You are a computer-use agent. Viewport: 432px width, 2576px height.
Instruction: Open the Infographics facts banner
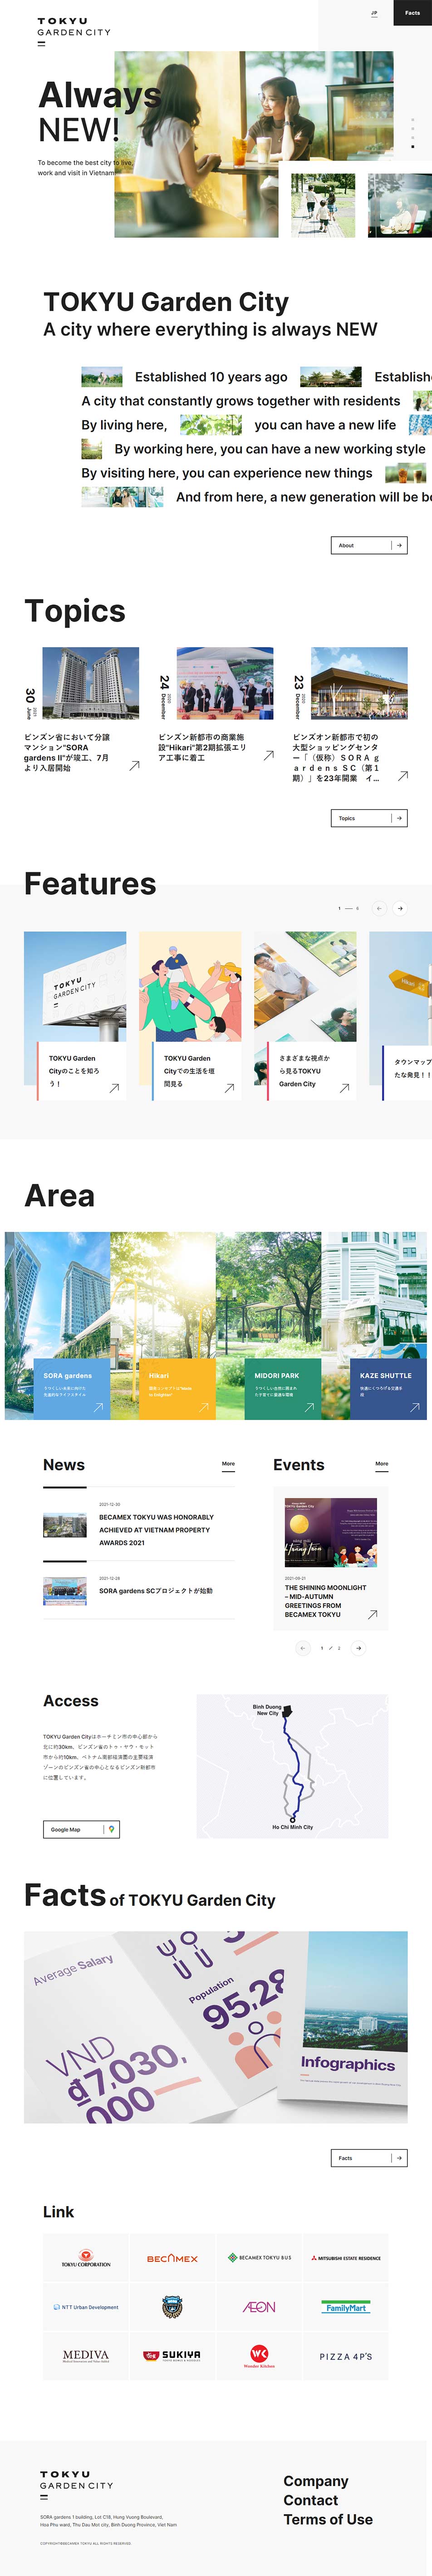point(216,2027)
